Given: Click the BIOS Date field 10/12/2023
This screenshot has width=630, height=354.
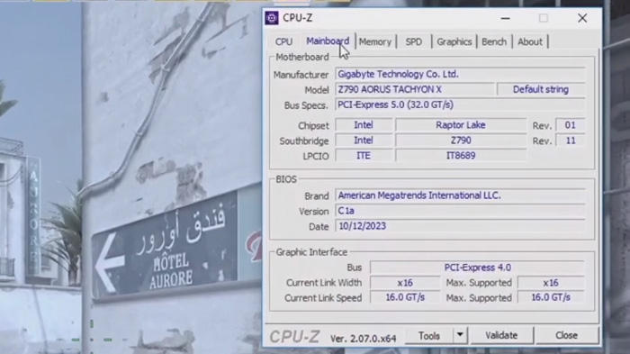Looking at the screenshot, I should click(x=460, y=226).
